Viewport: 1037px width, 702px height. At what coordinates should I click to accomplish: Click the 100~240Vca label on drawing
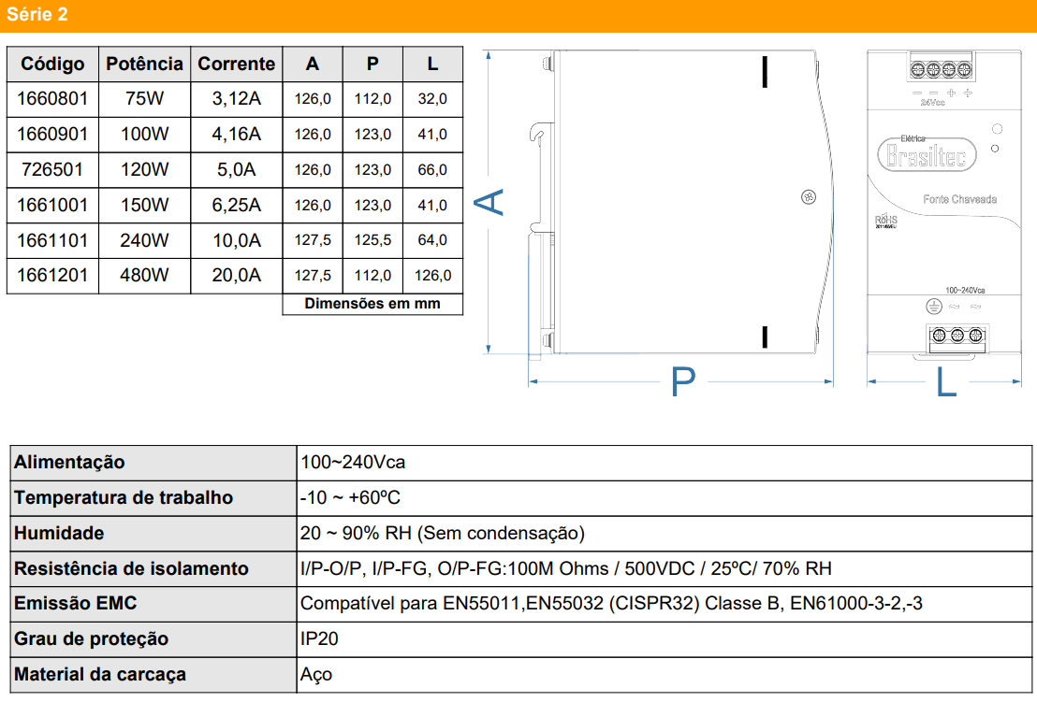(x=965, y=291)
